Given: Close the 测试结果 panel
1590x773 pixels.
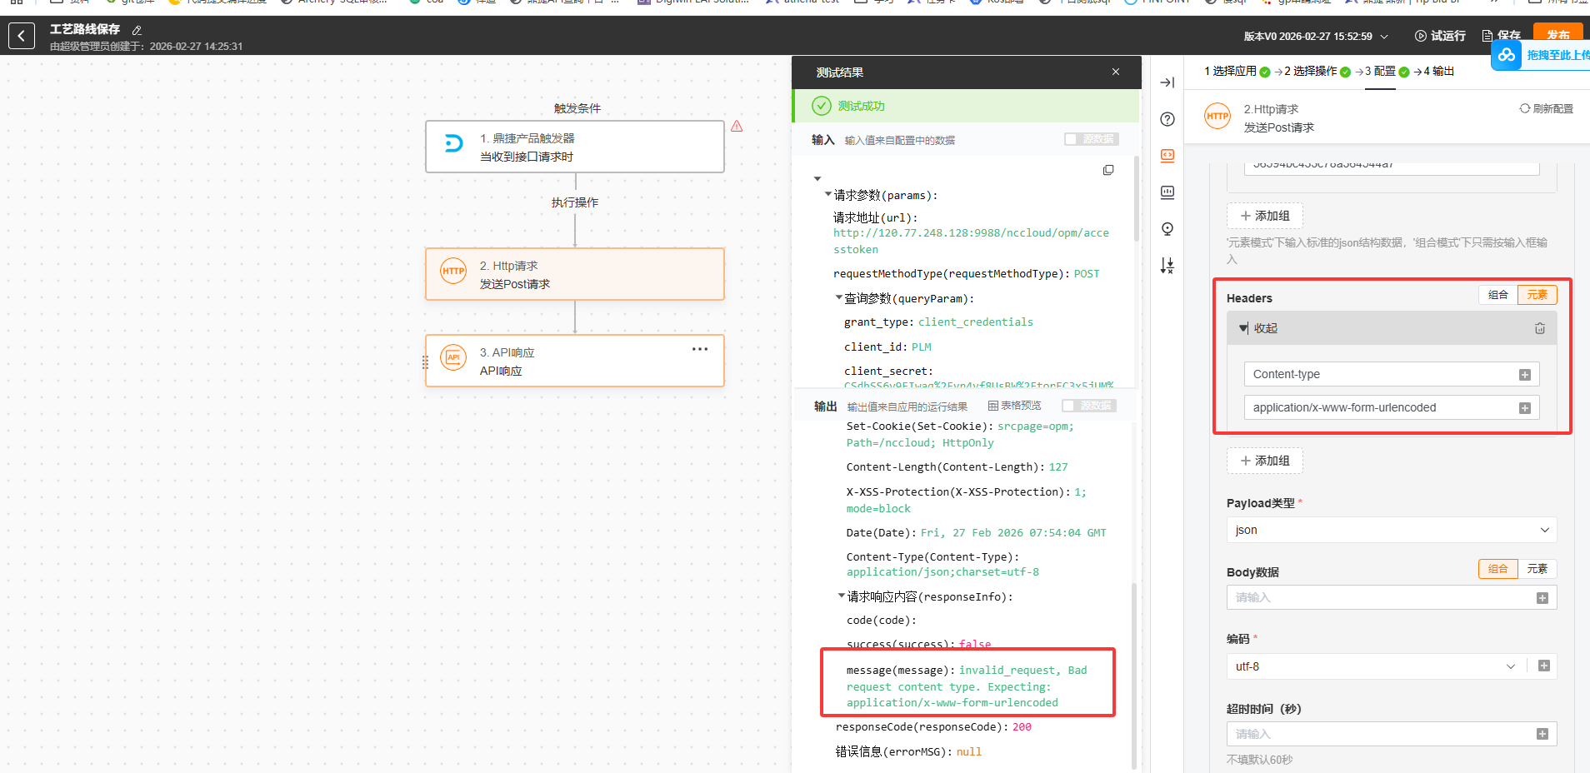Looking at the screenshot, I should click(1115, 72).
